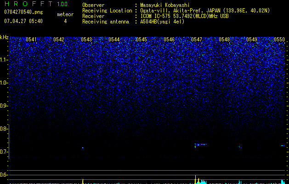The image size is (289, 184).
Task: Click the 0550 time marker
Action: (x=279, y=40)
